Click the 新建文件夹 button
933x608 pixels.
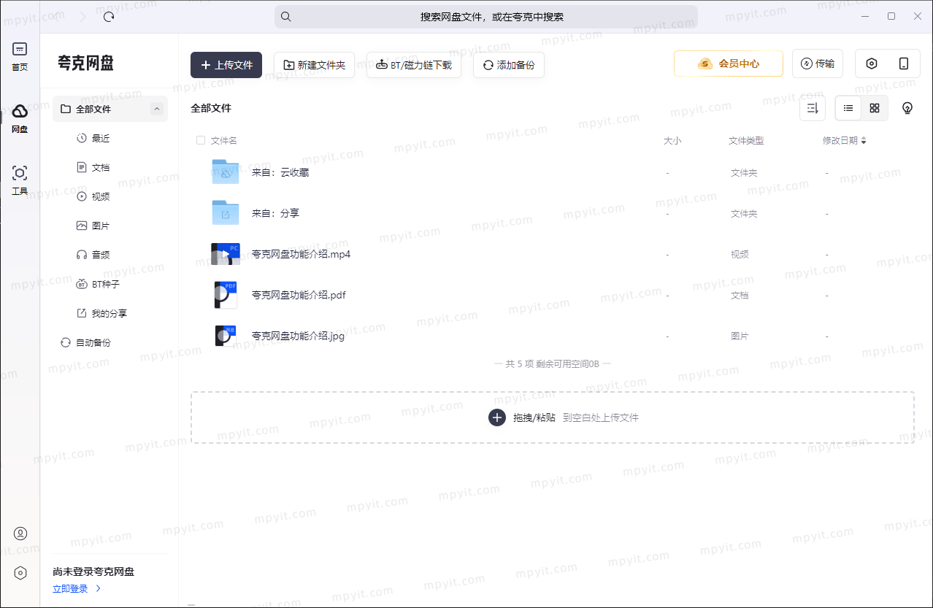314,65
